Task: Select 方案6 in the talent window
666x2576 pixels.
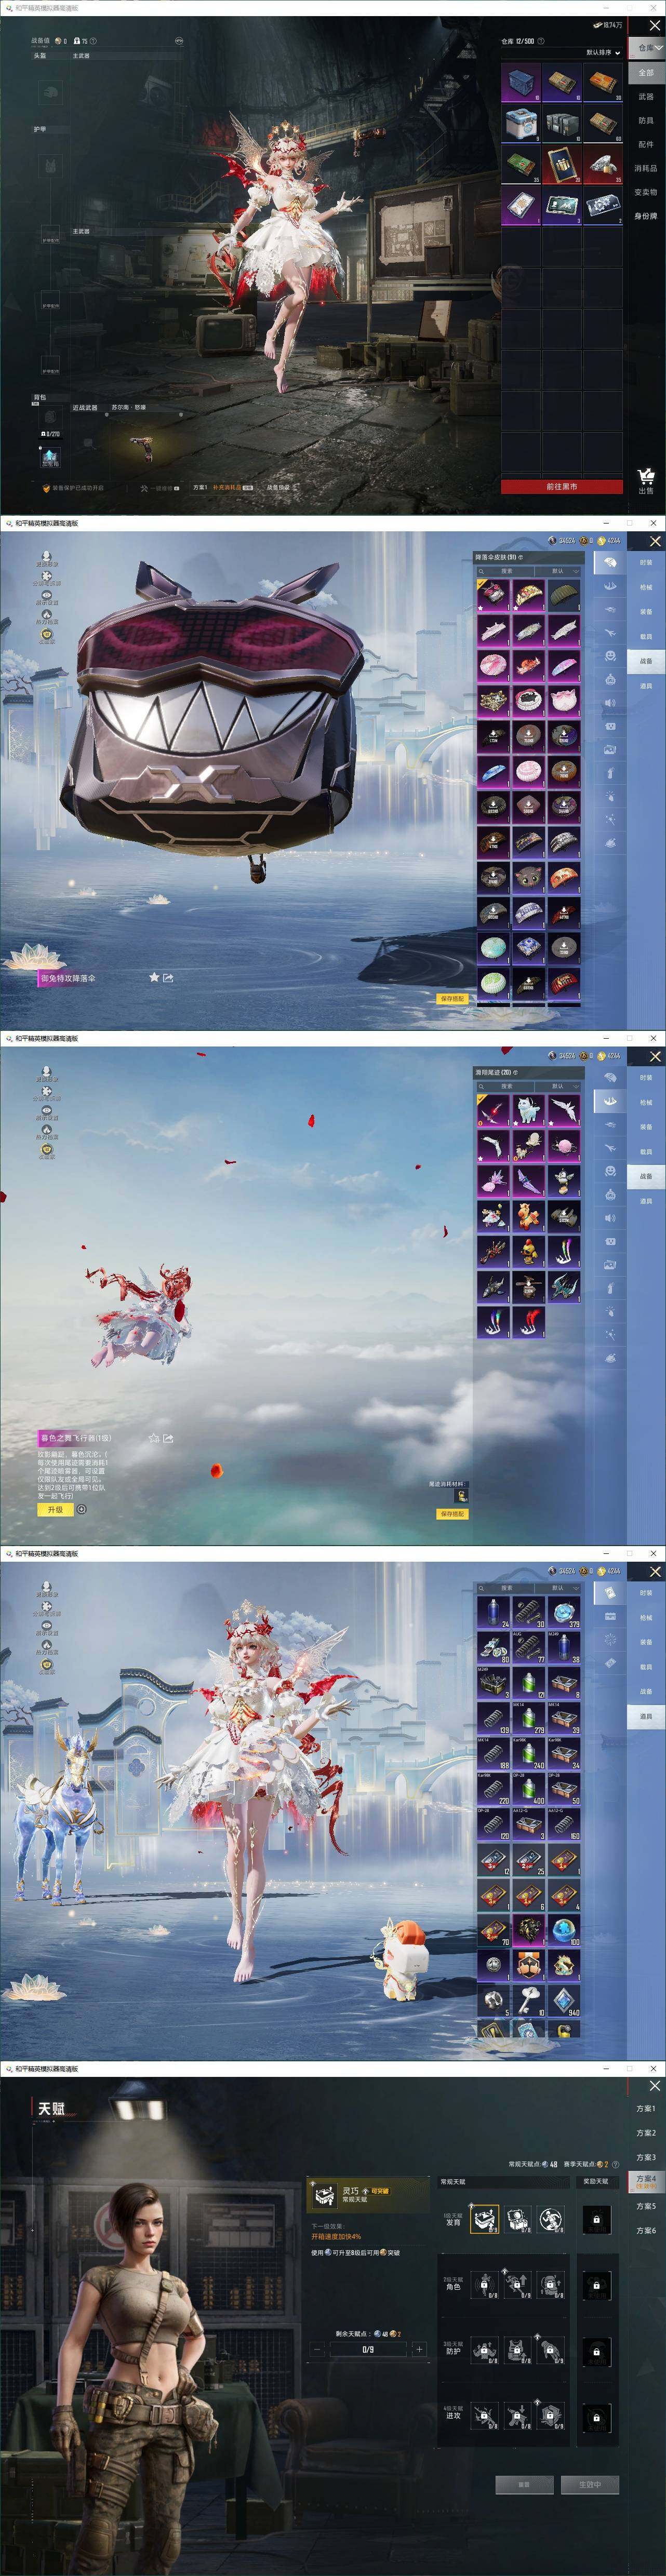Action: click(x=646, y=2231)
